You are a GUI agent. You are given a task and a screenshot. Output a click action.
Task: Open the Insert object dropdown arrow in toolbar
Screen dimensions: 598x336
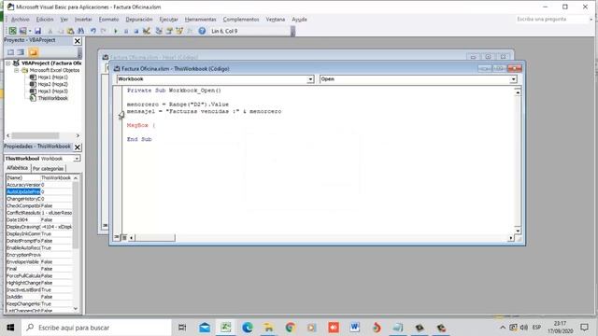click(30, 31)
